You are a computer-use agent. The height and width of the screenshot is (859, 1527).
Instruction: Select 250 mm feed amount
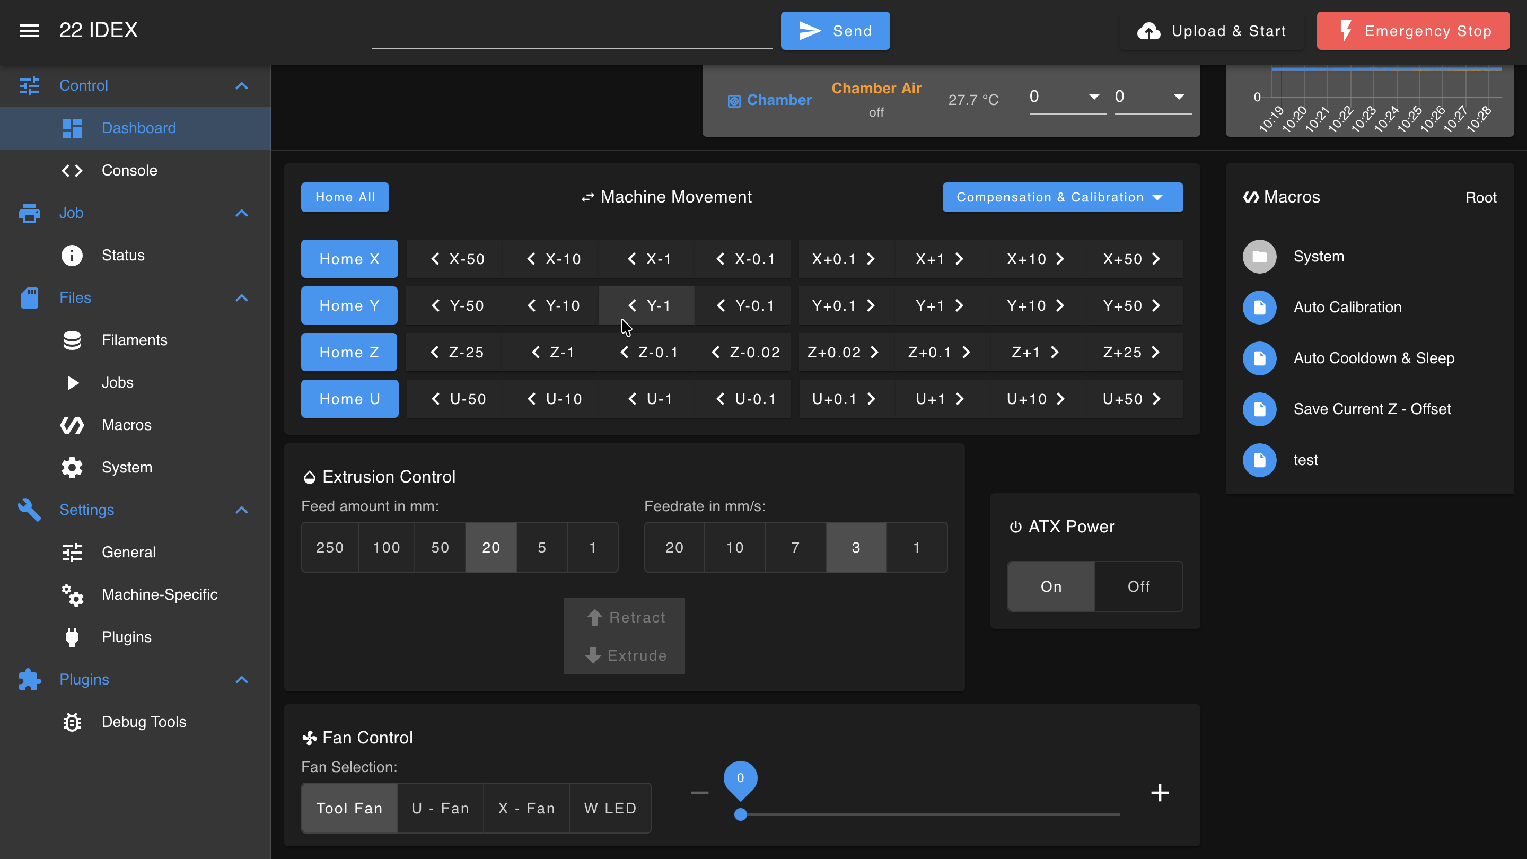pyautogui.click(x=330, y=548)
